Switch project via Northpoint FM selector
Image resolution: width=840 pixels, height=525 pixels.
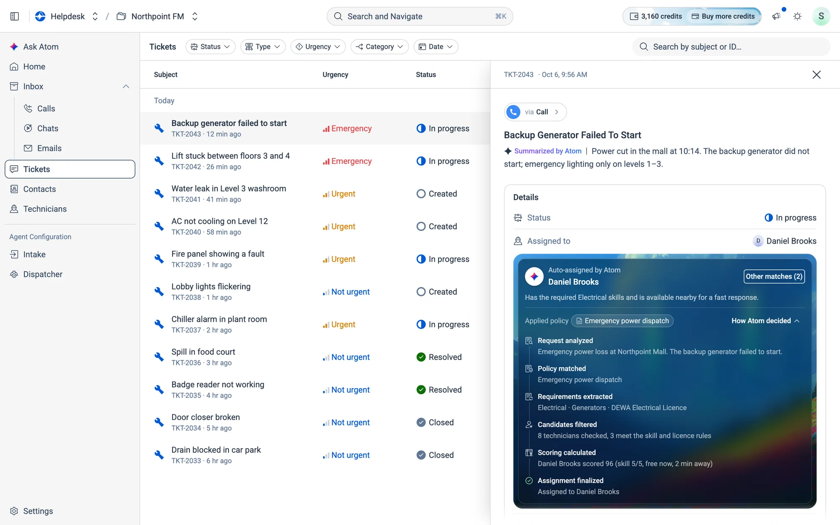[194, 16]
